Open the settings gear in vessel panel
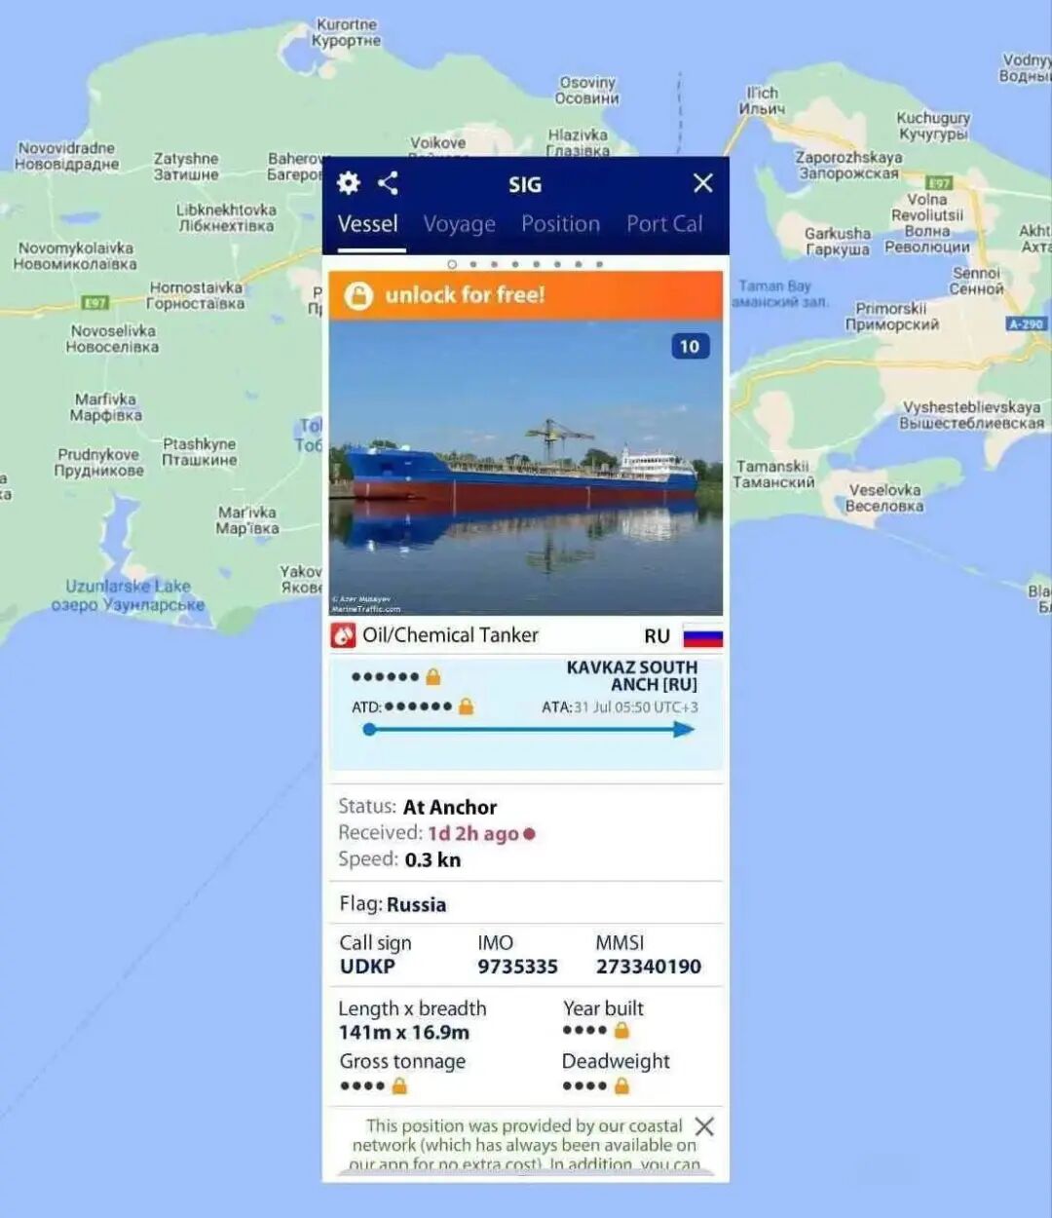The image size is (1052, 1218). (x=348, y=183)
